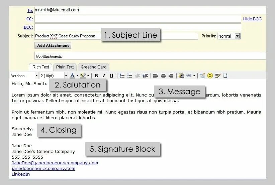Click the blank page icon
275x185 pixels.
tap(225, 75)
